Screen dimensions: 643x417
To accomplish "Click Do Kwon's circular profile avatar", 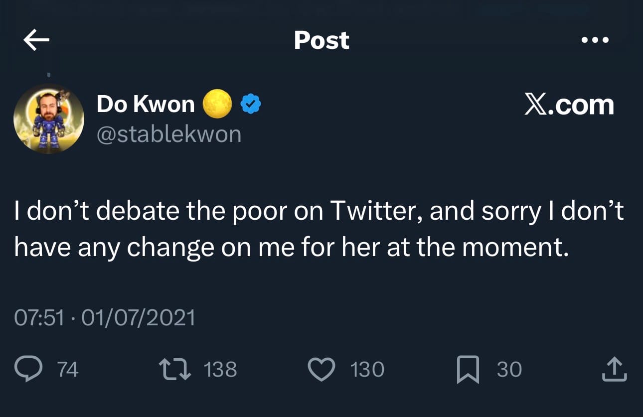I will coord(48,118).
